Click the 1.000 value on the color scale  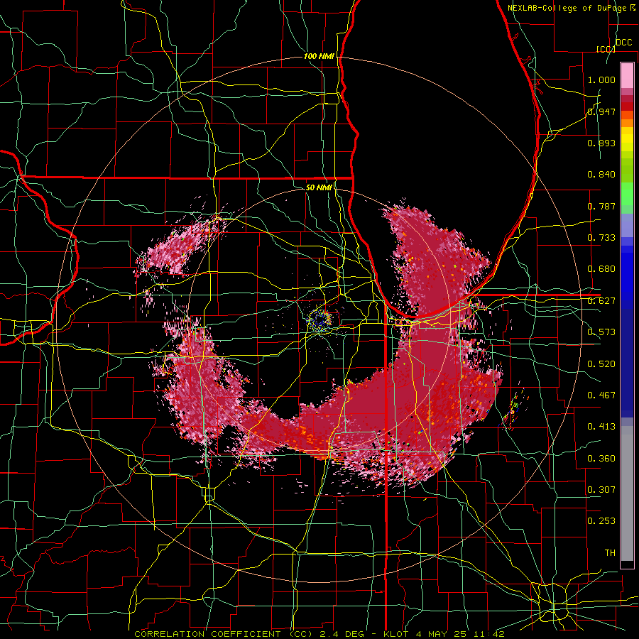(601, 80)
